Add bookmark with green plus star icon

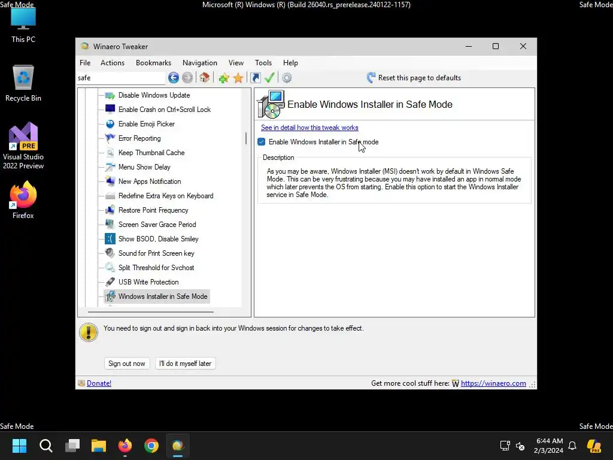[224, 78]
